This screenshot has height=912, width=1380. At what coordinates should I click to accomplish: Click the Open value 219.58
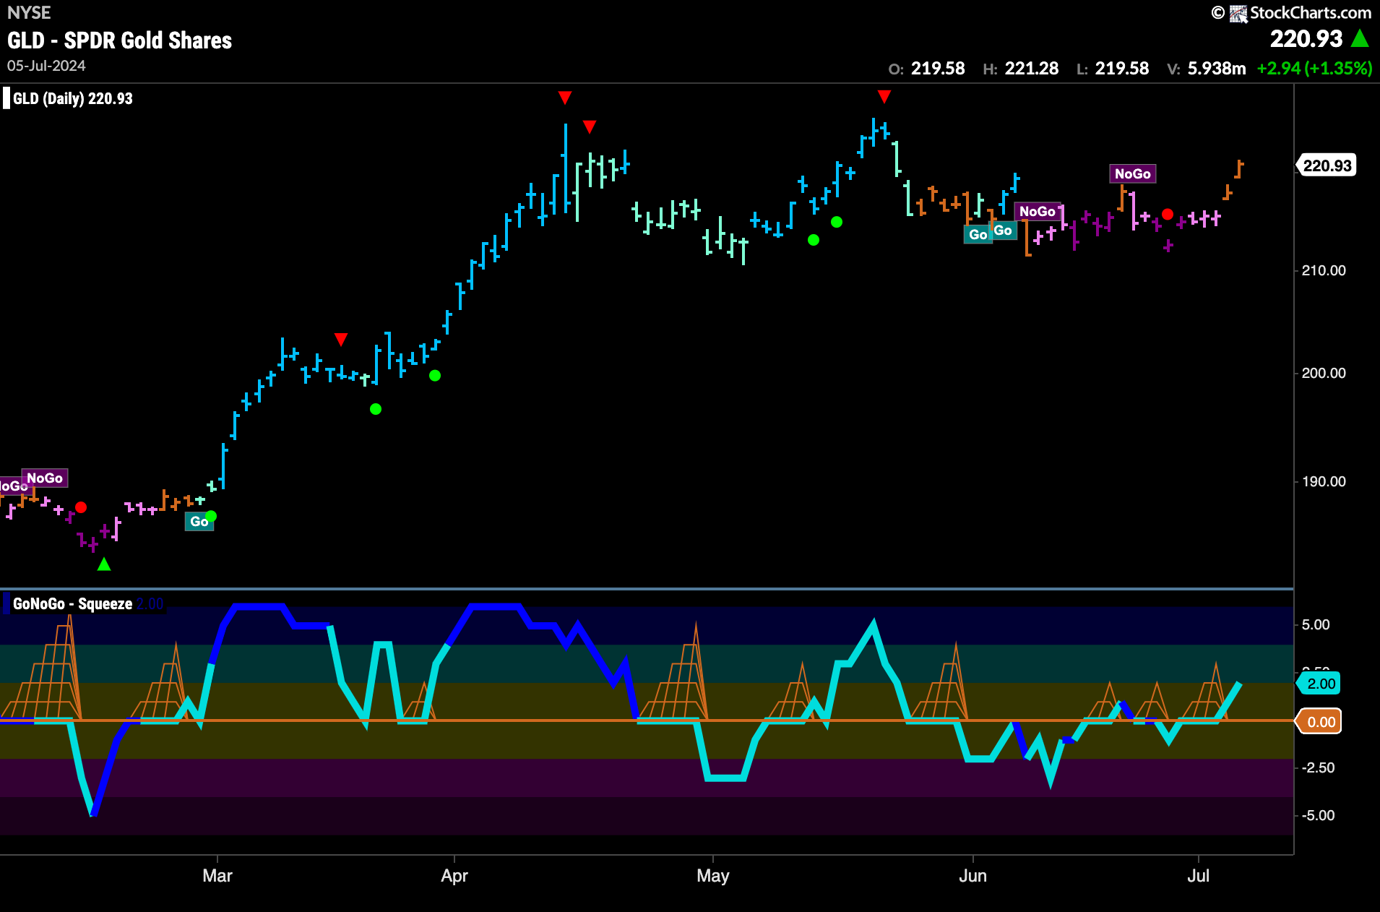coord(938,69)
